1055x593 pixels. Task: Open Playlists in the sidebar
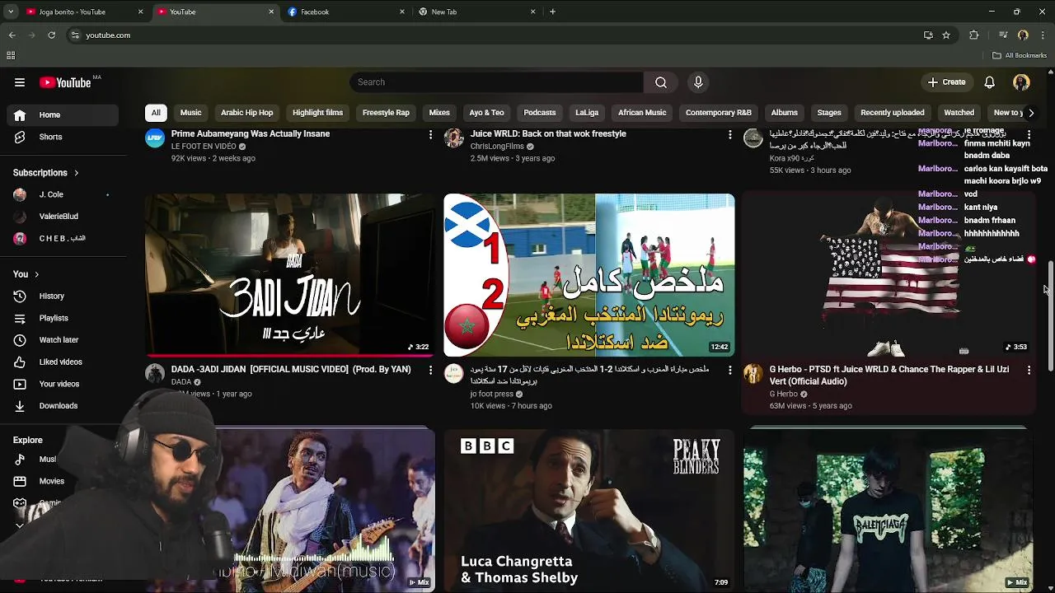pos(61,318)
